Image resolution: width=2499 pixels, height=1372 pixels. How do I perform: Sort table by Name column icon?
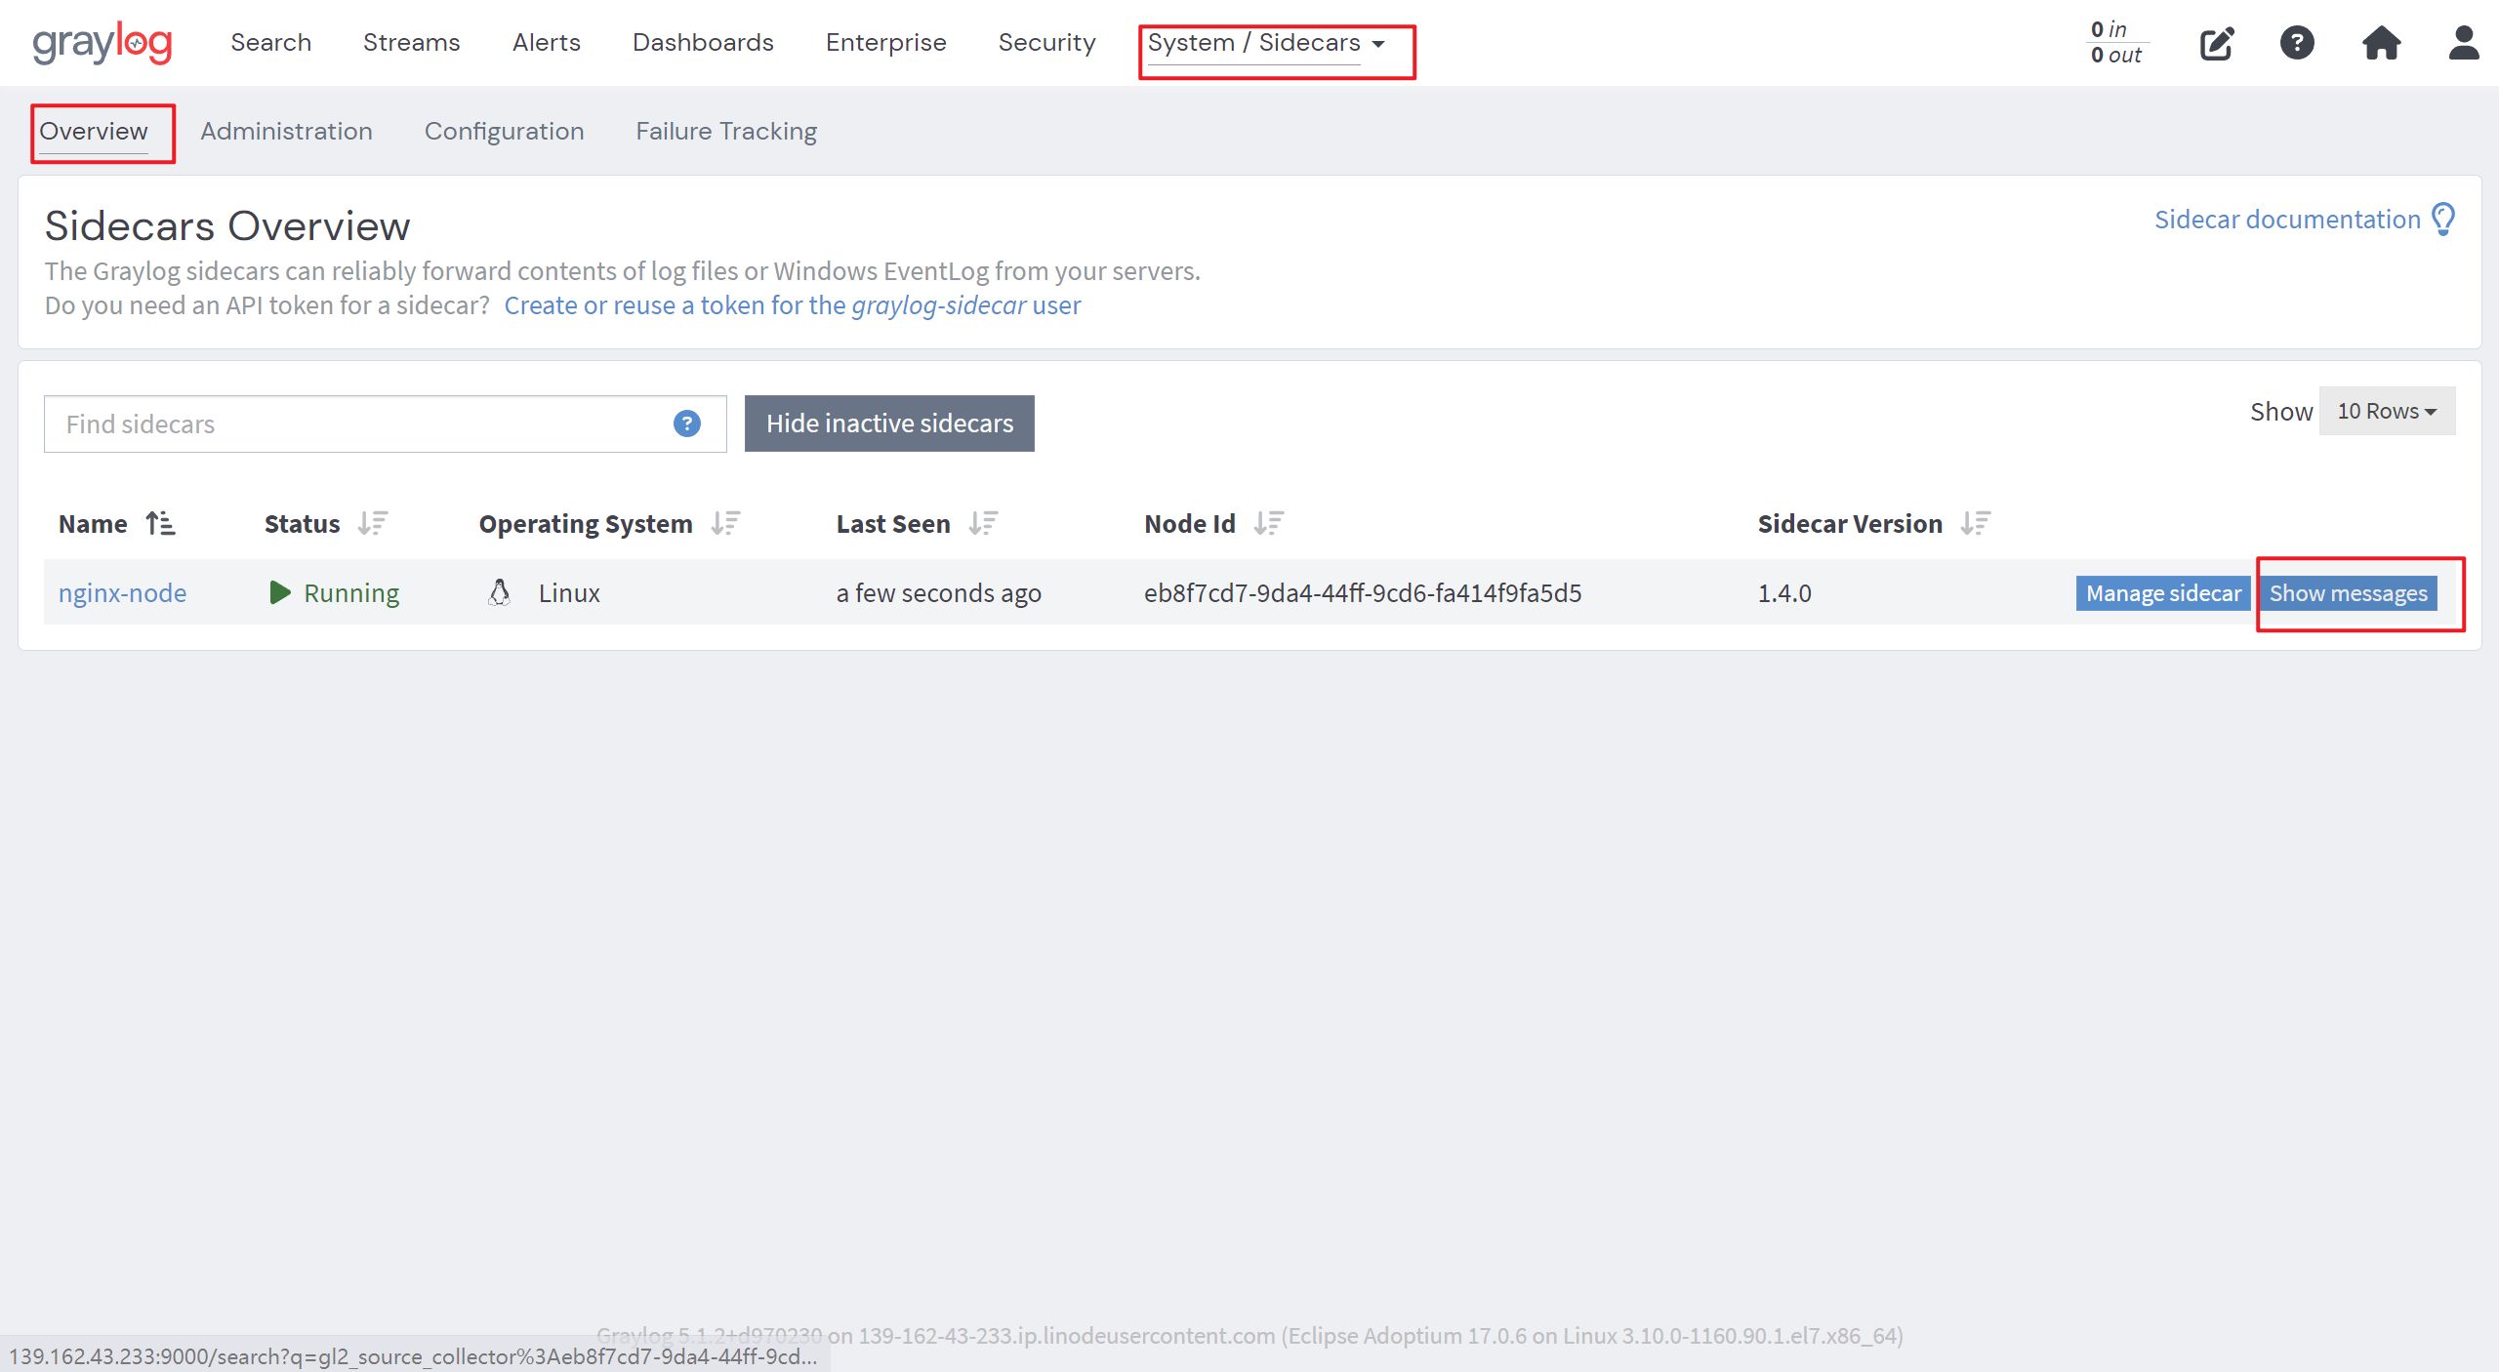161,524
